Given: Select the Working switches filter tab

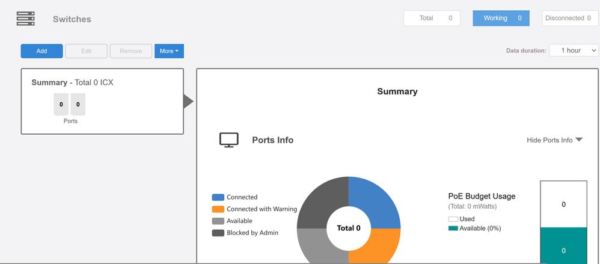Looking at the screenshot, I should 501,18.
